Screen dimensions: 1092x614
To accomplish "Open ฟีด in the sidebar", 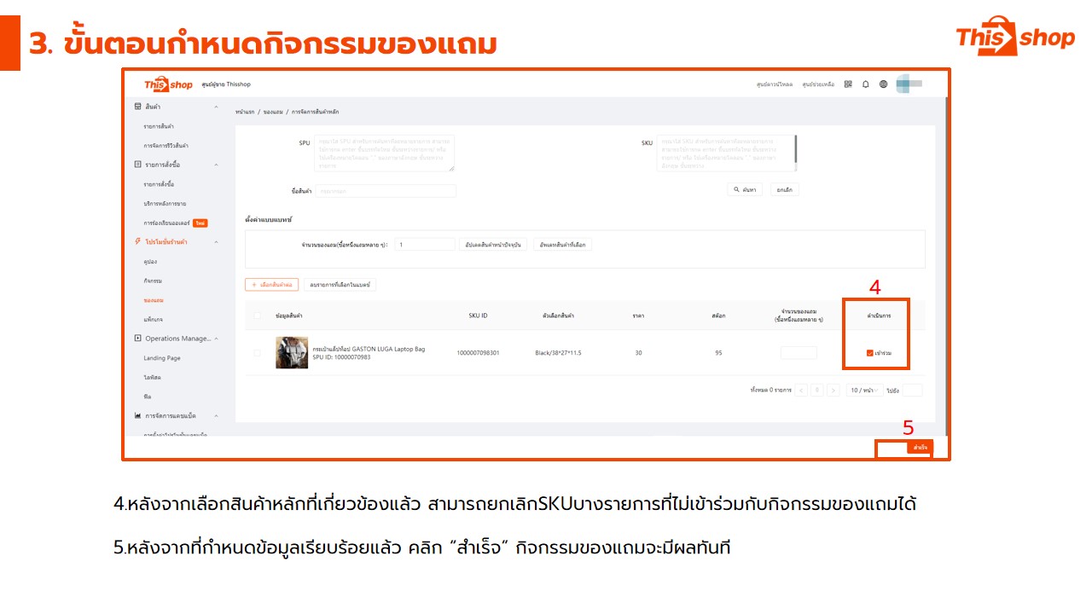I will point(148,397).
